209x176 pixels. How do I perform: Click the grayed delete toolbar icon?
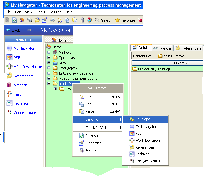pos(7,20)
